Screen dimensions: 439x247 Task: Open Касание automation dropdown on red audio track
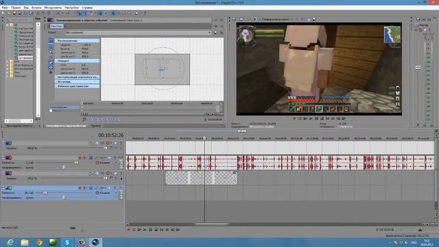pyautogui.click(x=116, y=163)
